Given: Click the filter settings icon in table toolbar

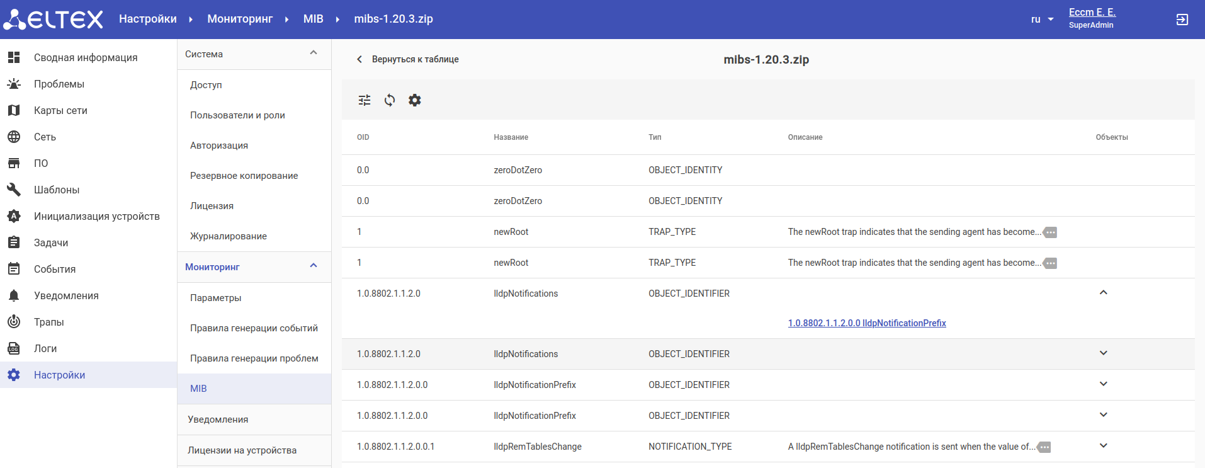Looking at the screenshot, I should (x=365, y=100).
